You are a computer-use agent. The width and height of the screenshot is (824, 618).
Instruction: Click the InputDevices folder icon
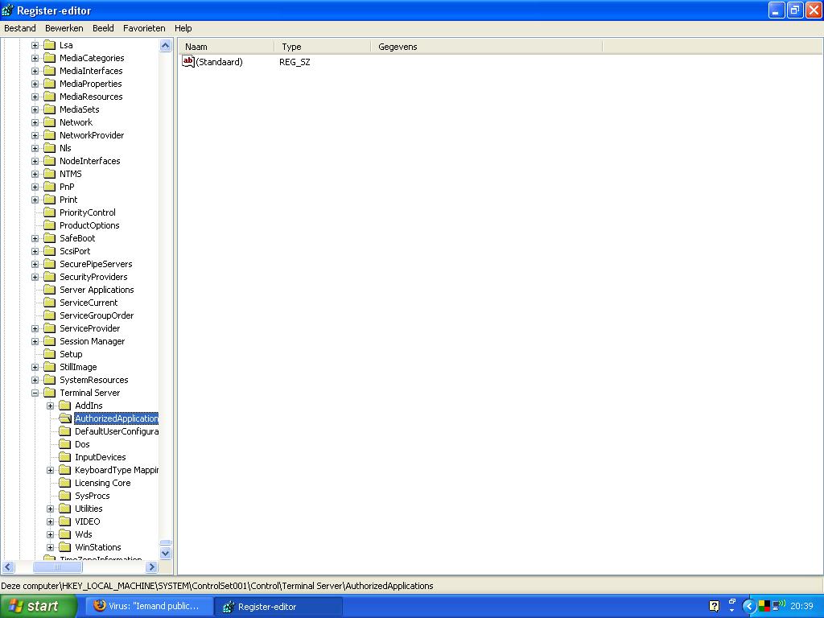coord(64,457)
